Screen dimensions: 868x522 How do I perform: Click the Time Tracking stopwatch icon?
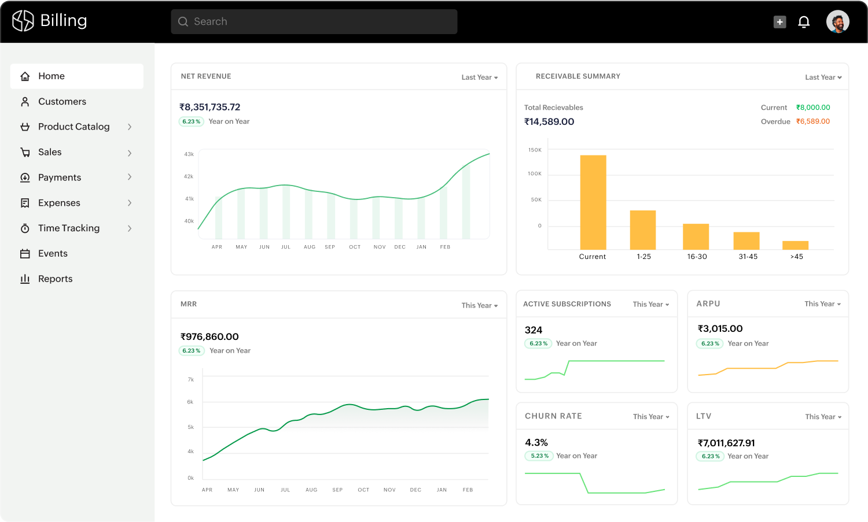25,228
